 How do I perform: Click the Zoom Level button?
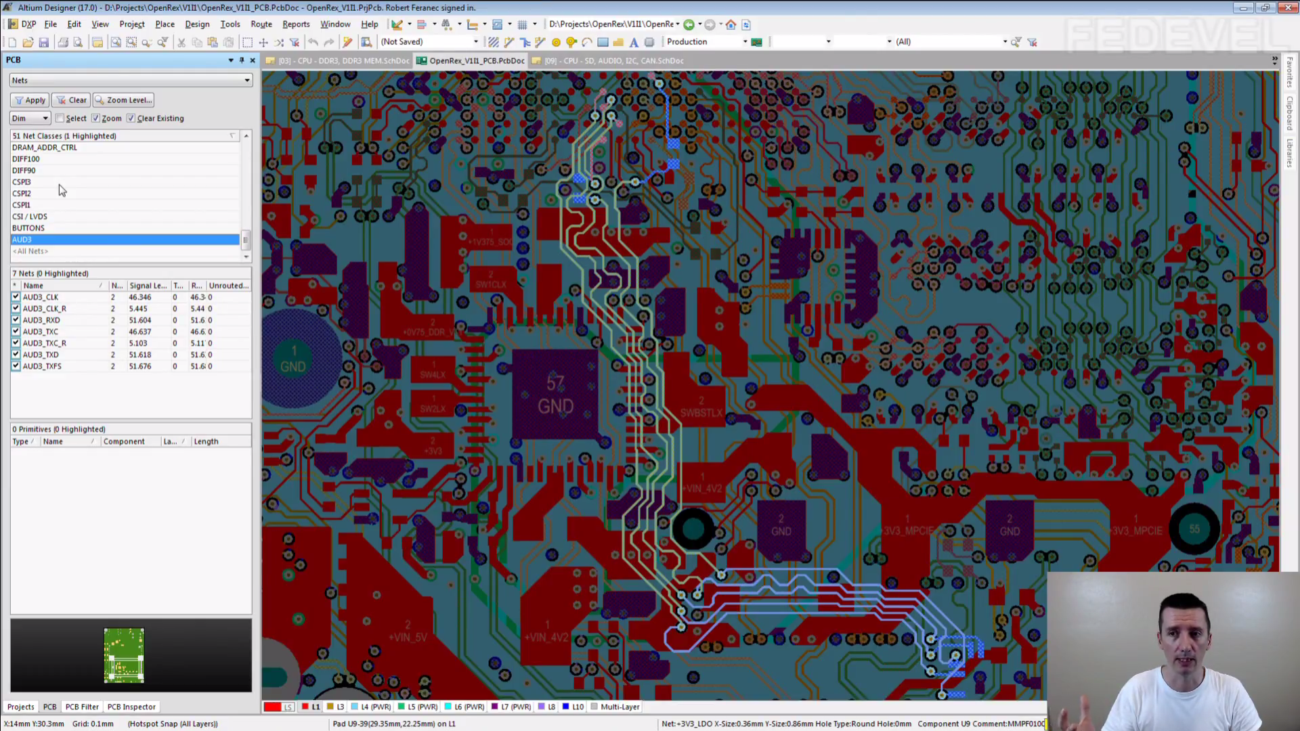(x=123, y=100)
